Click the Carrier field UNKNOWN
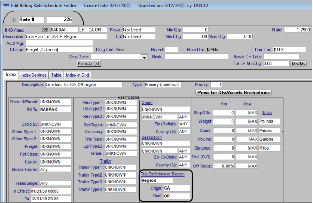This screenshot has width=313, height=203. 56,162
